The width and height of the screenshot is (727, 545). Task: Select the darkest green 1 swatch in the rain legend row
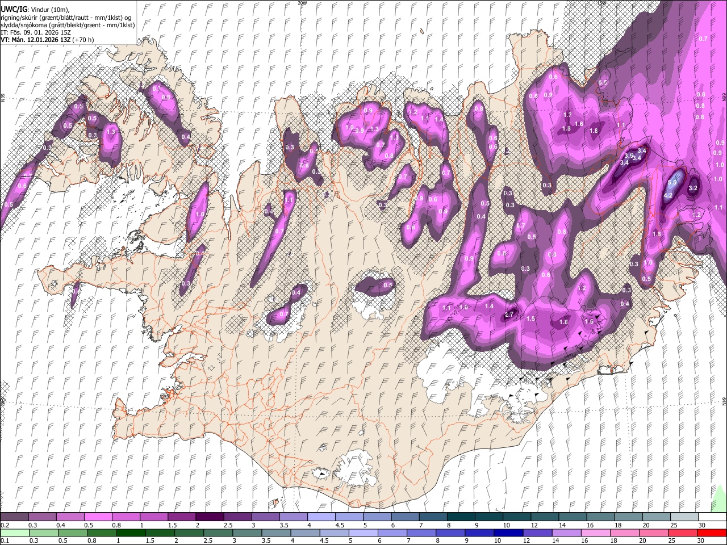coord(131,533)
